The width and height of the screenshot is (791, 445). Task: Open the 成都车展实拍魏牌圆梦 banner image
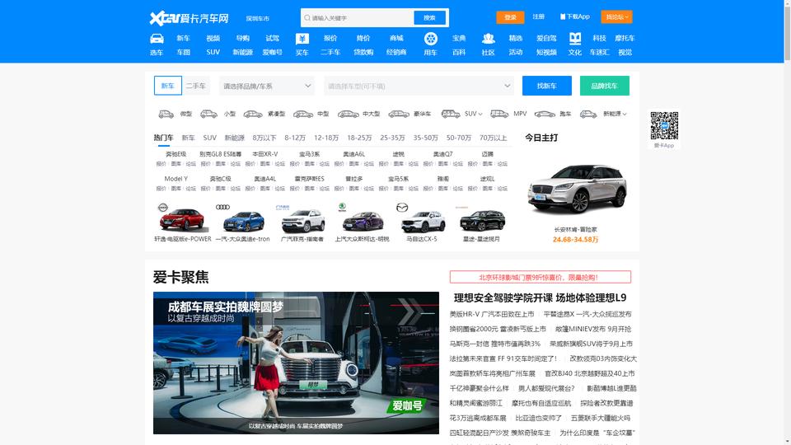[x=296, y=363]
